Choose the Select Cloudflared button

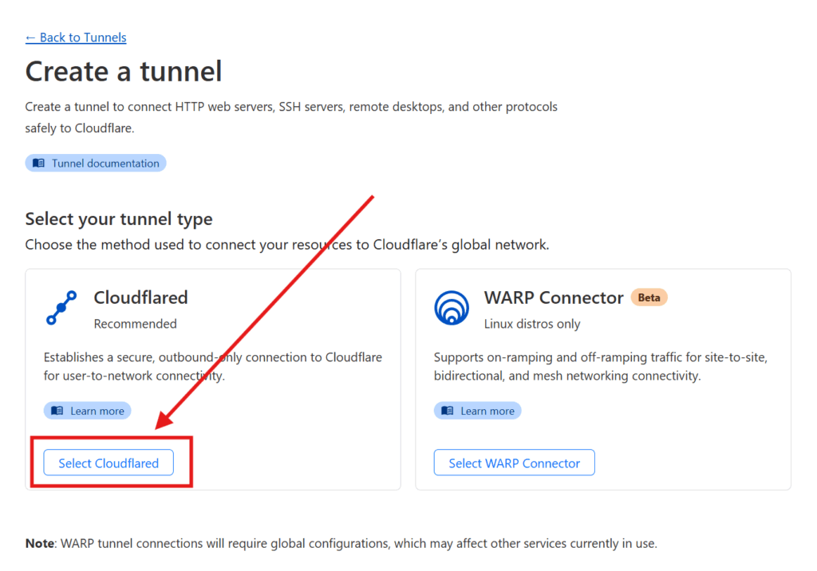109,463
